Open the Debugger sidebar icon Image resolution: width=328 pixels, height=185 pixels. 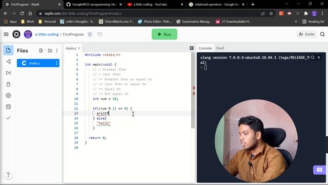coord(8,73)
